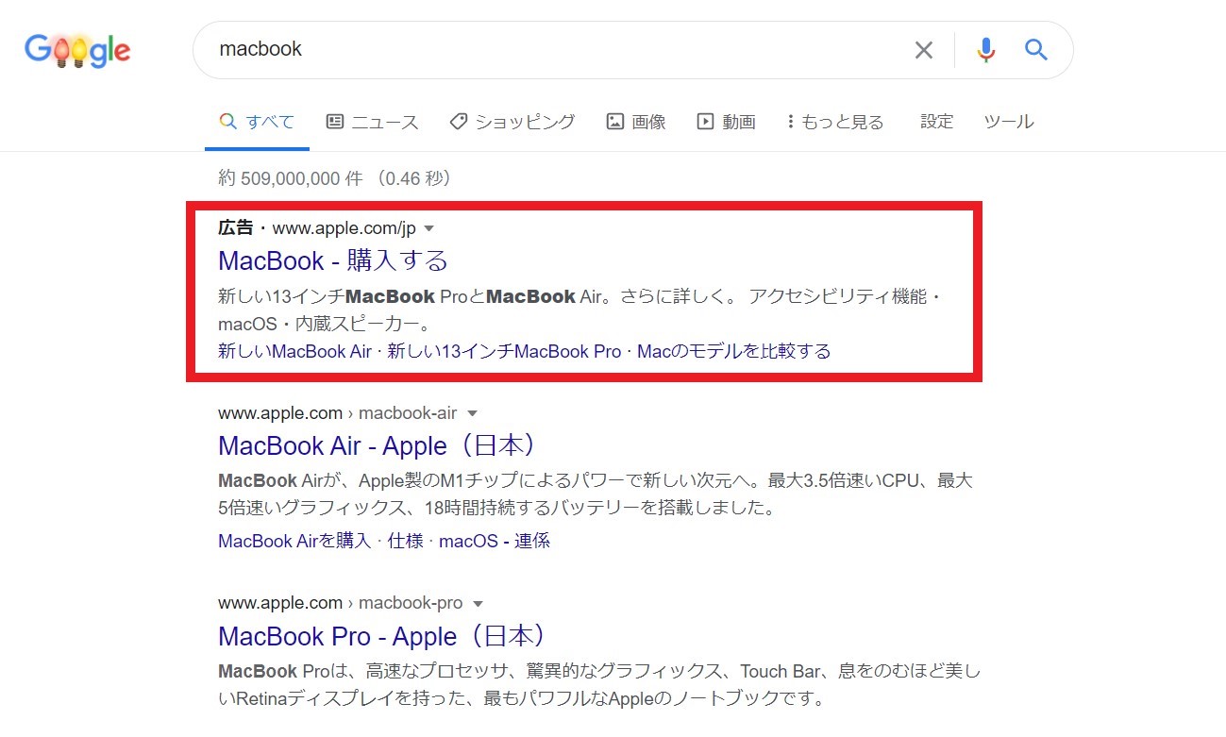Click the Google logo
The width and height of the screenshot is (1226, 737).
tap(77, 50)
